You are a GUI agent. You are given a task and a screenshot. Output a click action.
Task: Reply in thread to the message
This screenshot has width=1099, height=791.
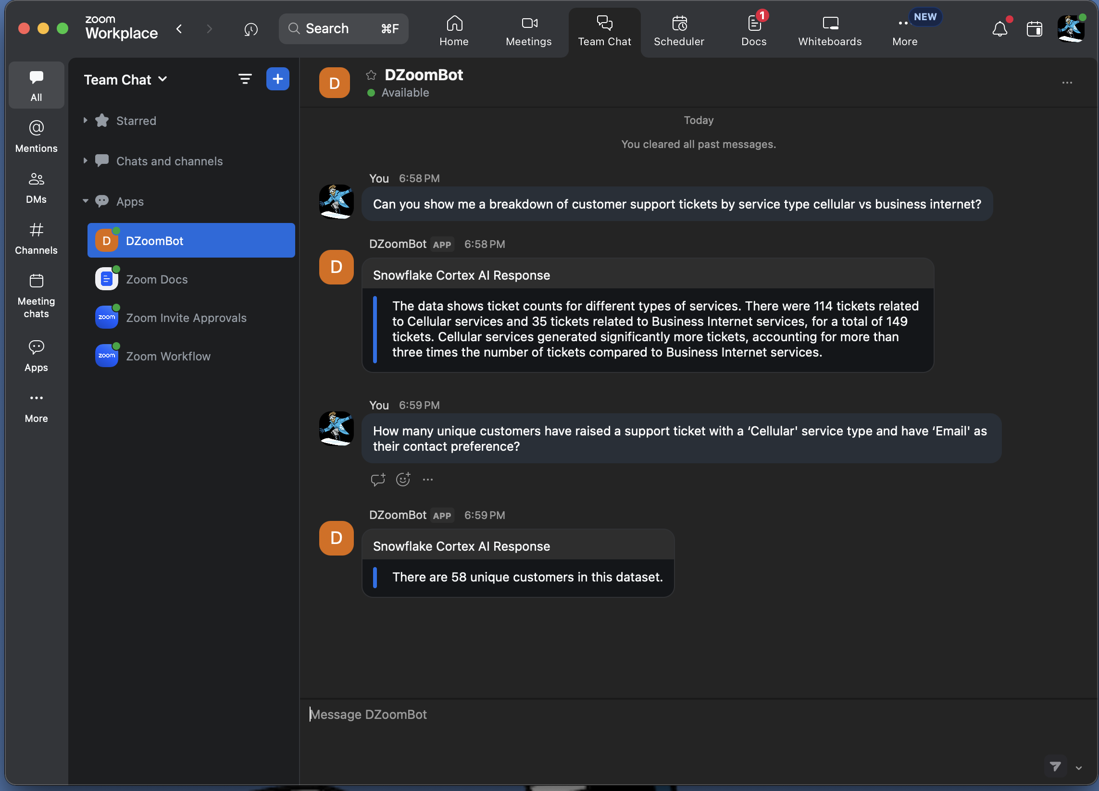click(378, 480)
